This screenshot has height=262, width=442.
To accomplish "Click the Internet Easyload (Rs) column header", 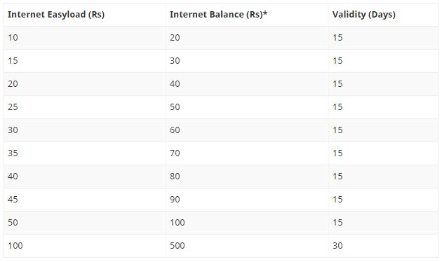I will [x=85, y=15].
